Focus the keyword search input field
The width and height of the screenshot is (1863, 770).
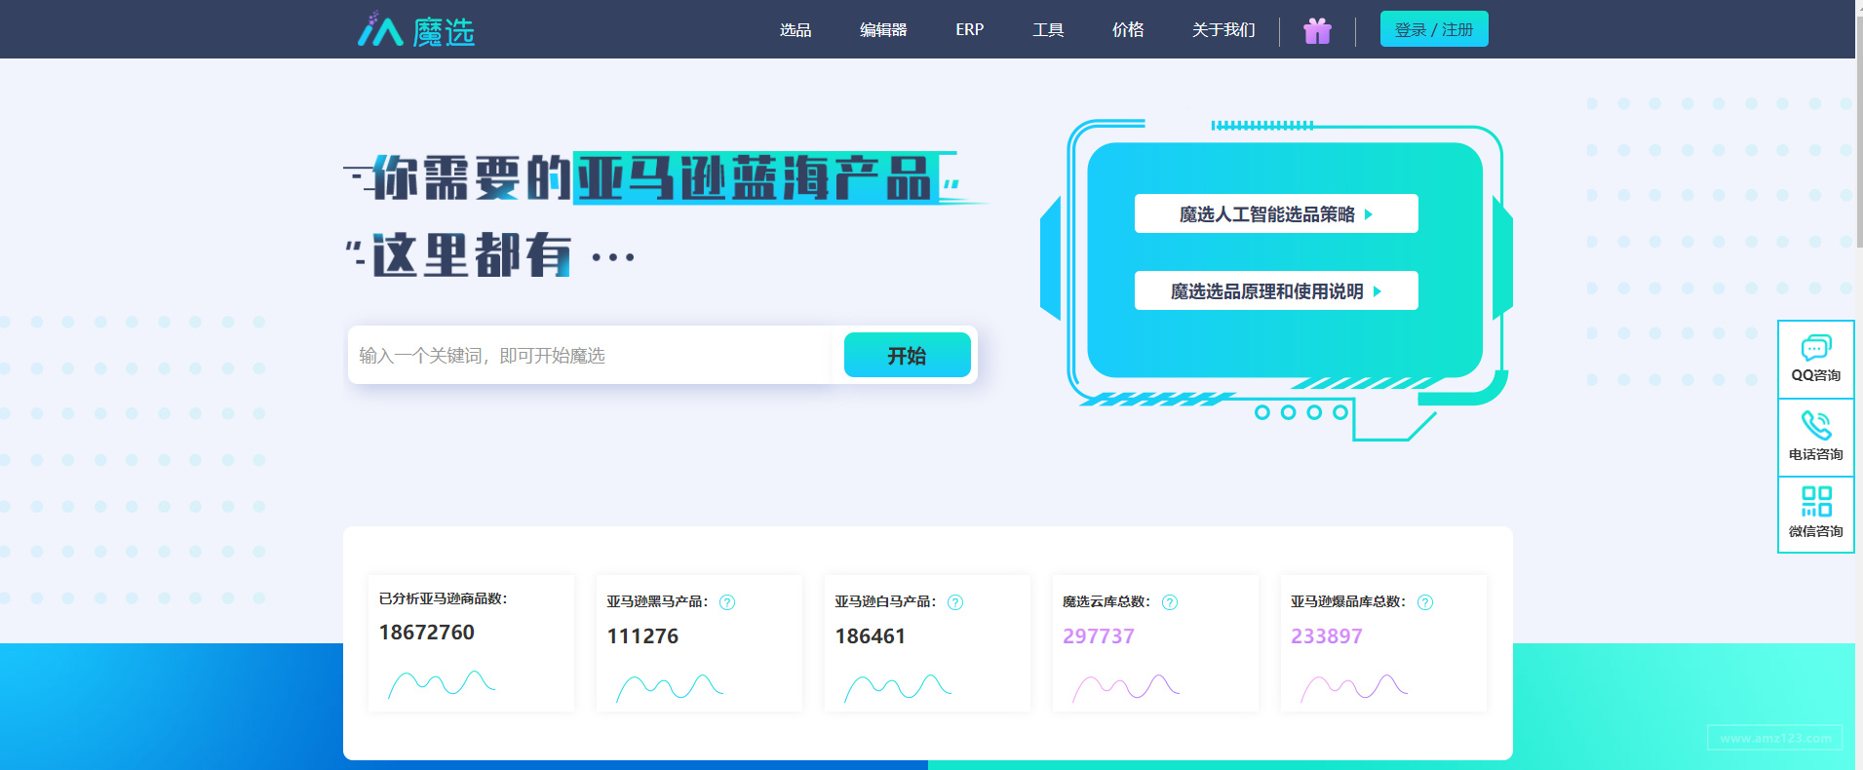click(x=595, y=355)
